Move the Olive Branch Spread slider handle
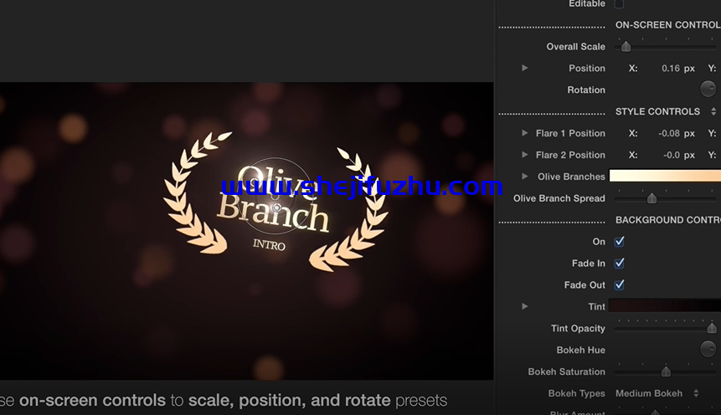 pos(651,198)
